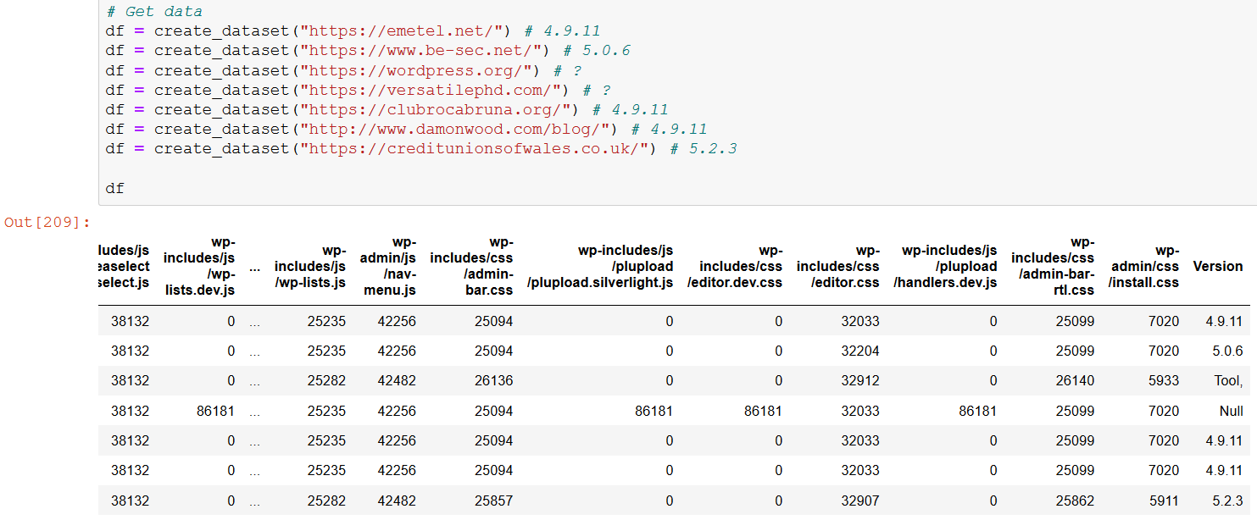
Task: Click the "https://wordpress.org/" URL string
Action: click(x=416, y=70)
